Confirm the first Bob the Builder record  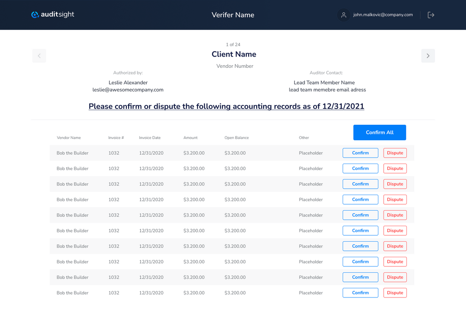pyautogui.click(x=360, y=153)
